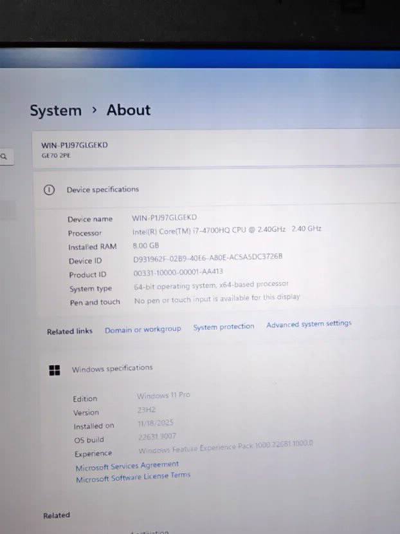Click the Experience label

click(x=93, y=454)
